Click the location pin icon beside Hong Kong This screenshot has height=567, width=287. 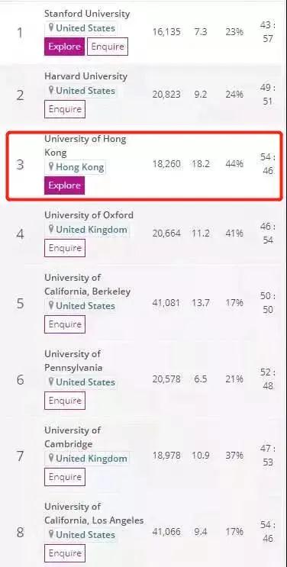tap(51, 166)
